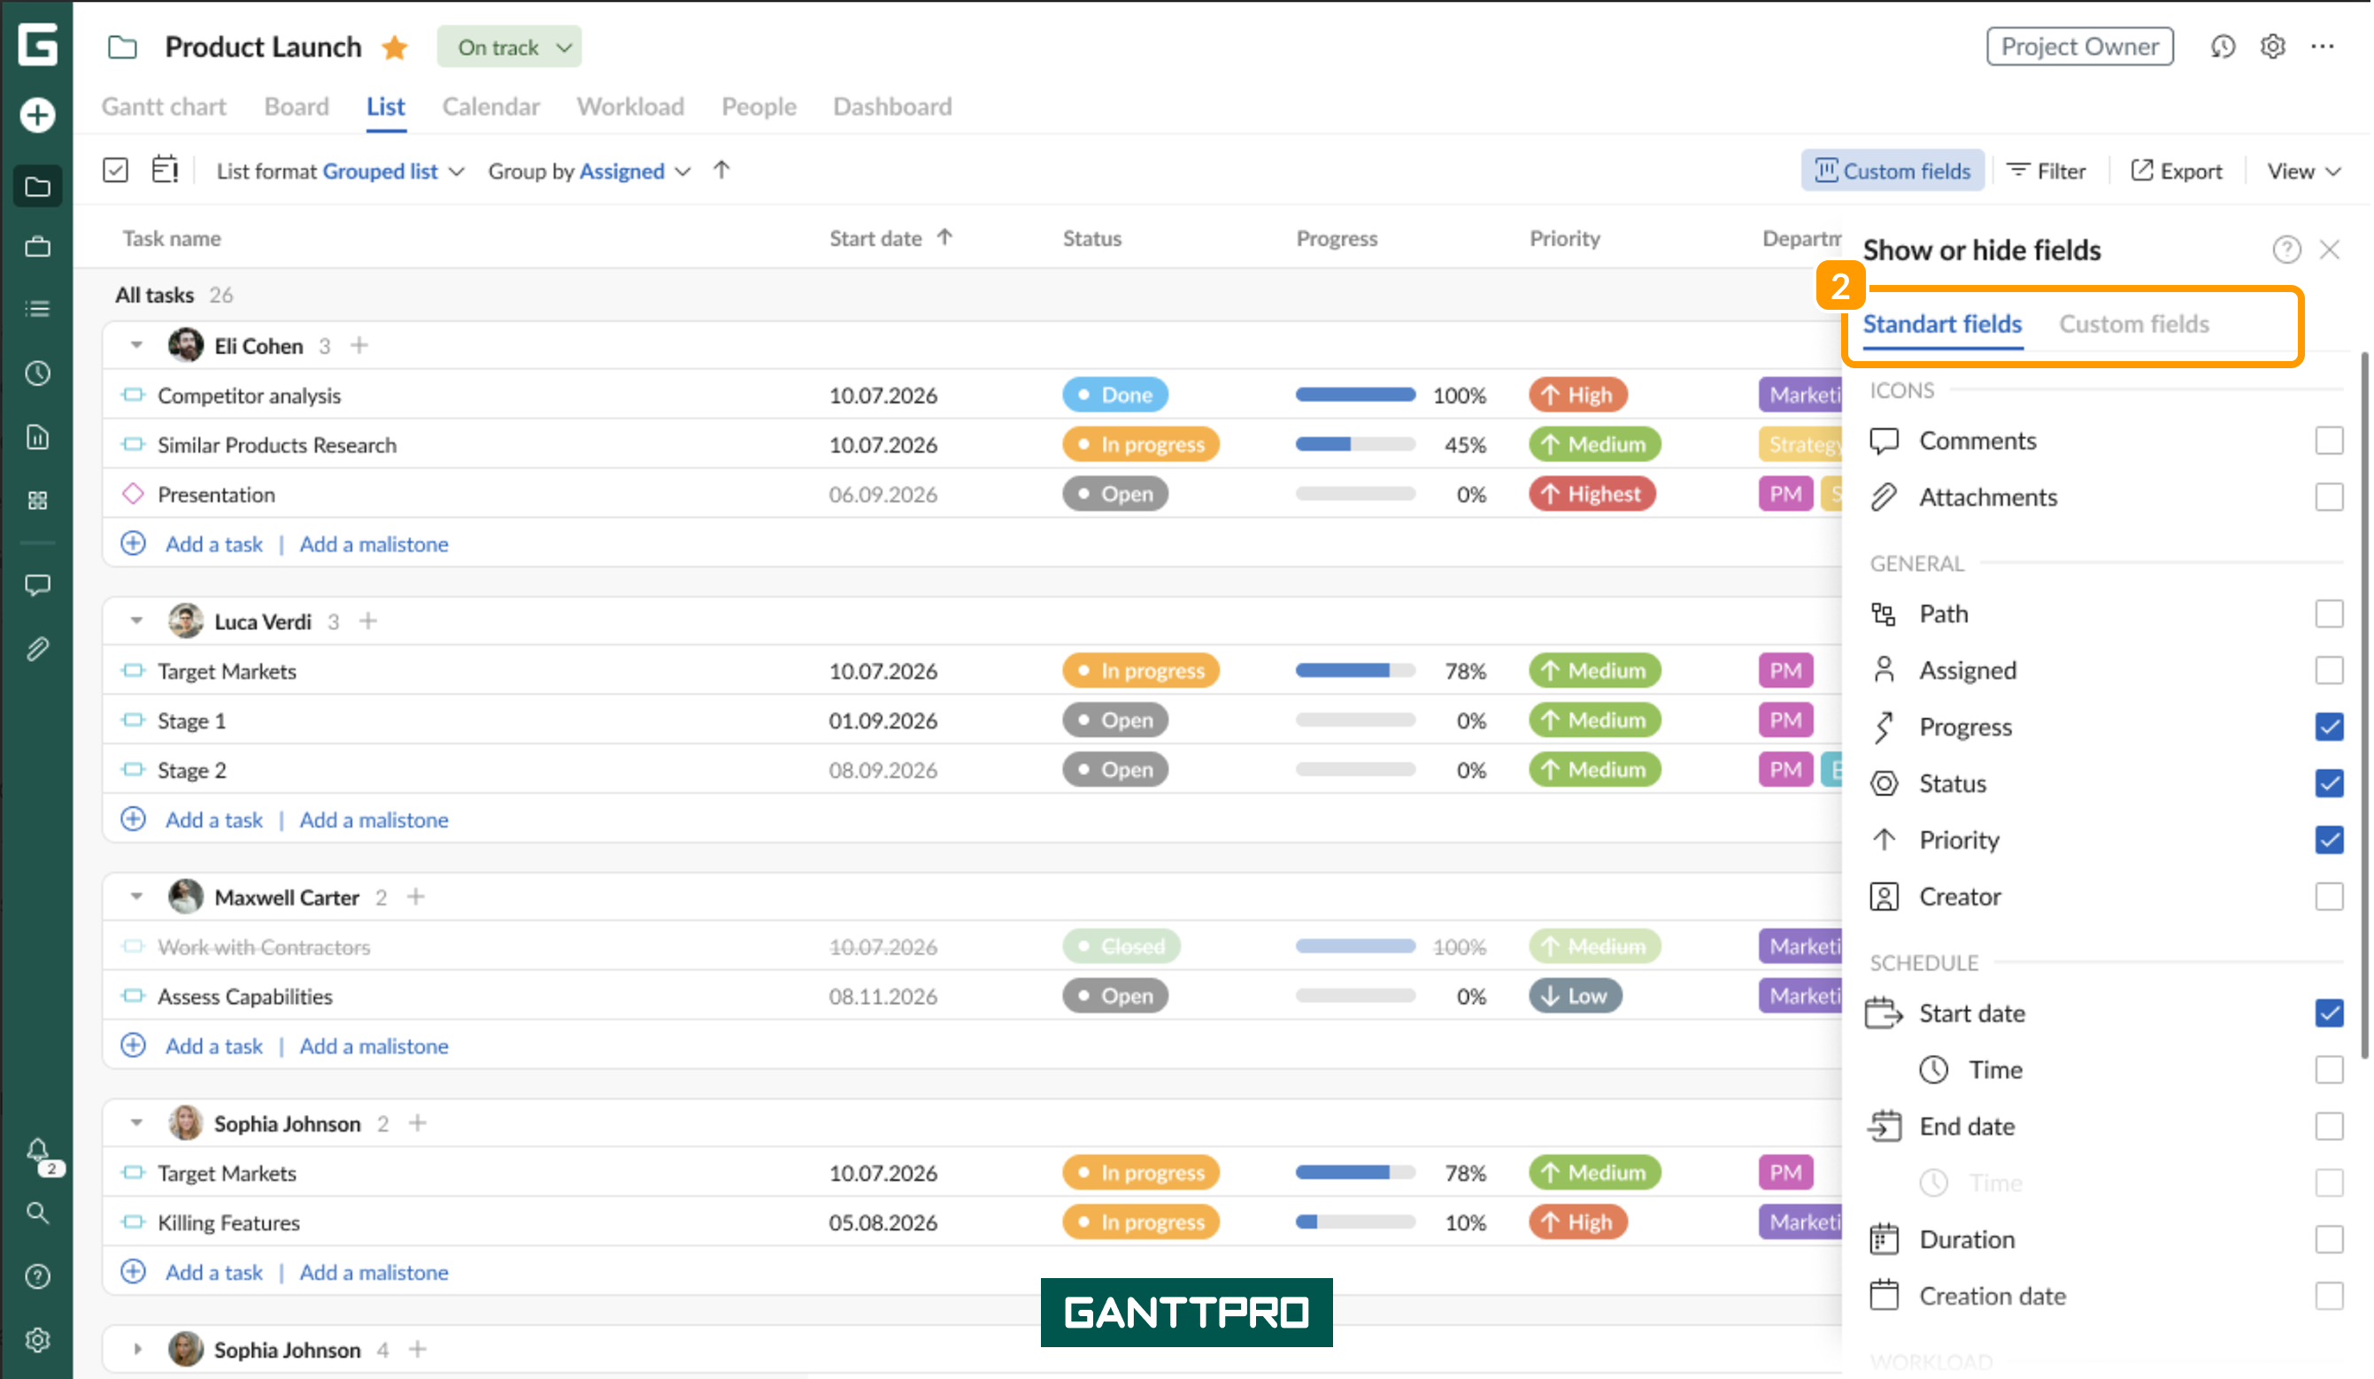Screen dimensions: 2374x1379
Task: Open the history clock icon in header
Action: tap(2223, 46)
